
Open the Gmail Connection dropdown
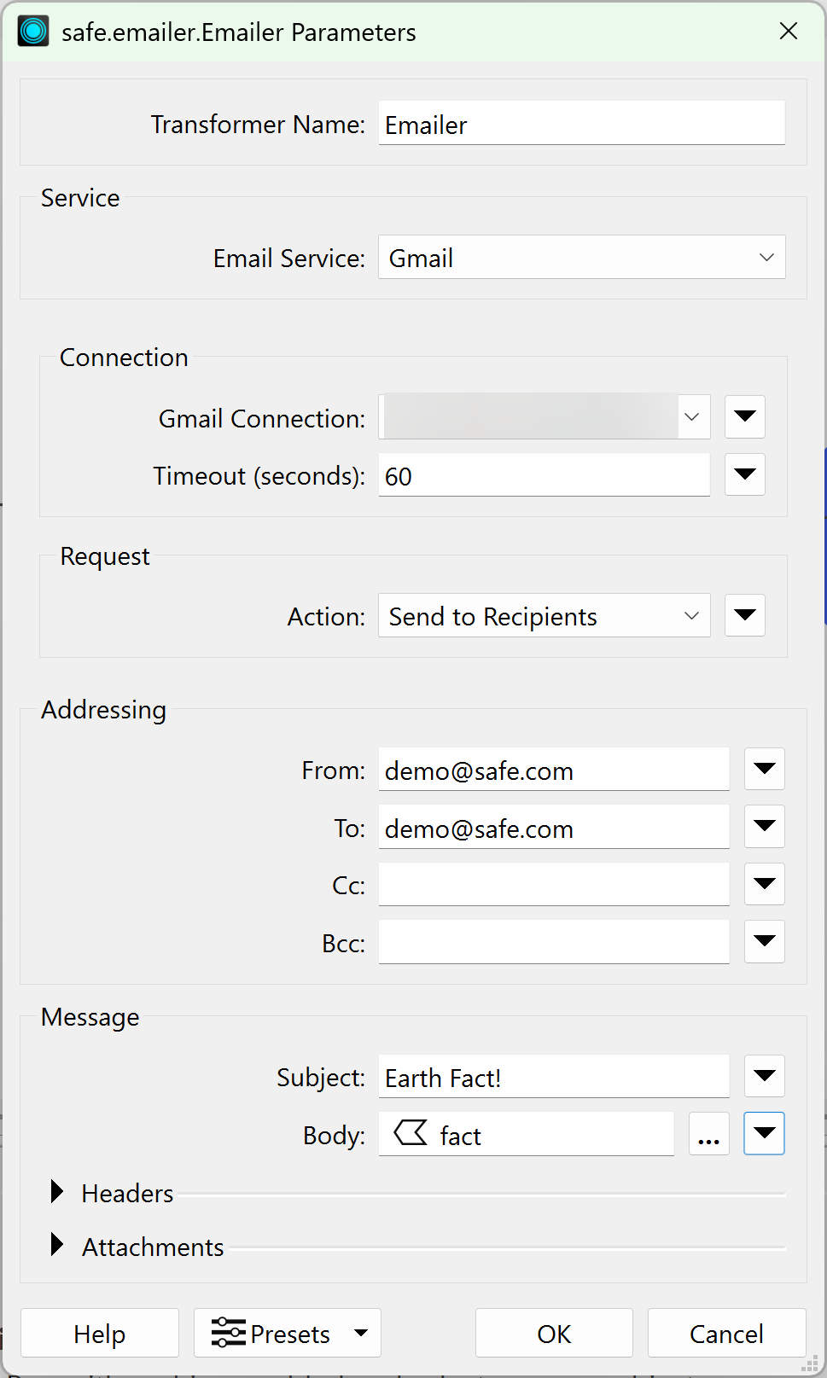(544, 416)
